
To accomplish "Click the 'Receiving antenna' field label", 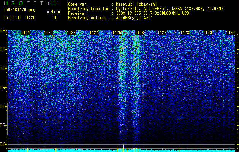I will (87, 18).
